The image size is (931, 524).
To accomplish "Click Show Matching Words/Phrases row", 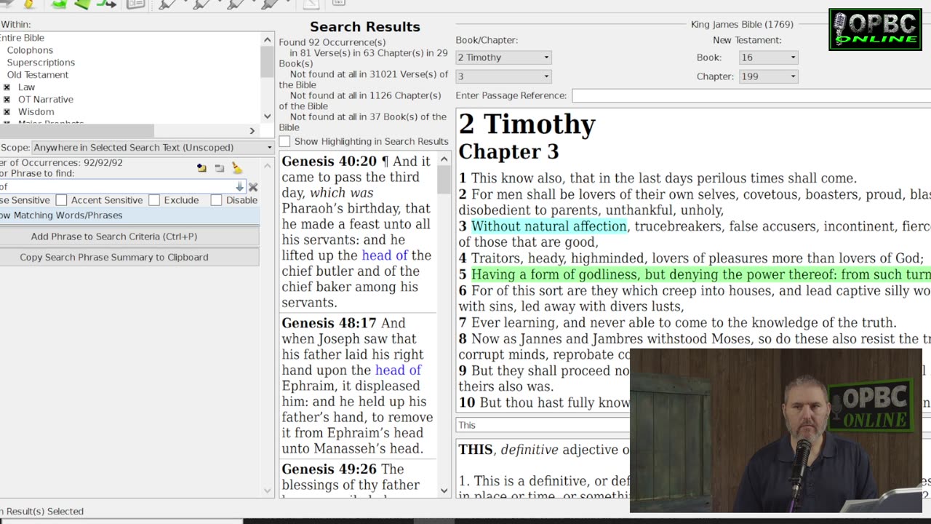I will tap(129, 215).
